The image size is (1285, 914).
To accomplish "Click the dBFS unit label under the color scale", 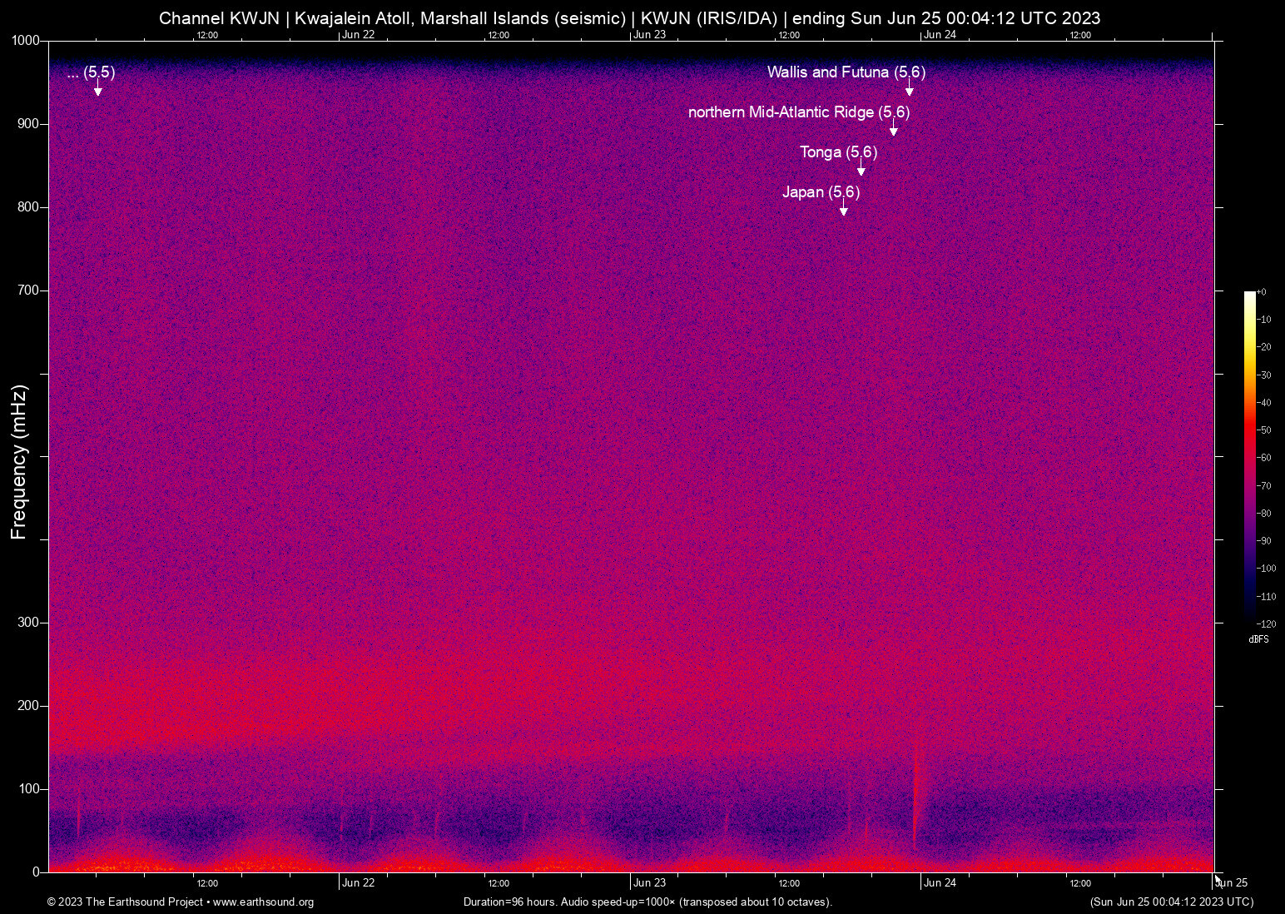I will coord(1258,639).
